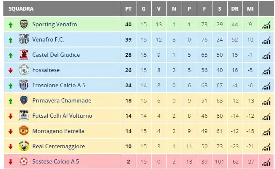Click the green up arrow beside Primavera Chaminade
Viewport: 275px width, 169px height.
[11, 101]
